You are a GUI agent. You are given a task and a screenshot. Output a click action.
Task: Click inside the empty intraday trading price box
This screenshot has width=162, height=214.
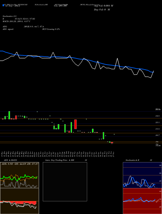click(65, 182)
